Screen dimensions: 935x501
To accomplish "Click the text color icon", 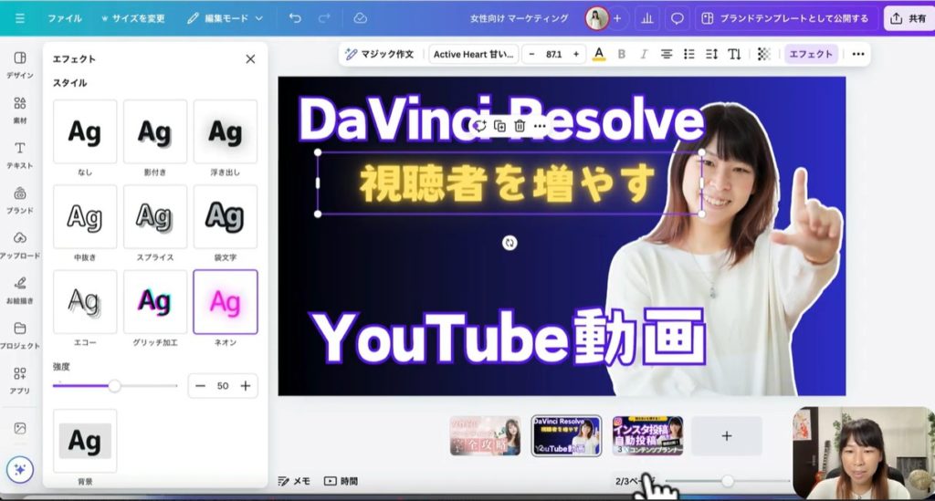I will pos(599,54).
